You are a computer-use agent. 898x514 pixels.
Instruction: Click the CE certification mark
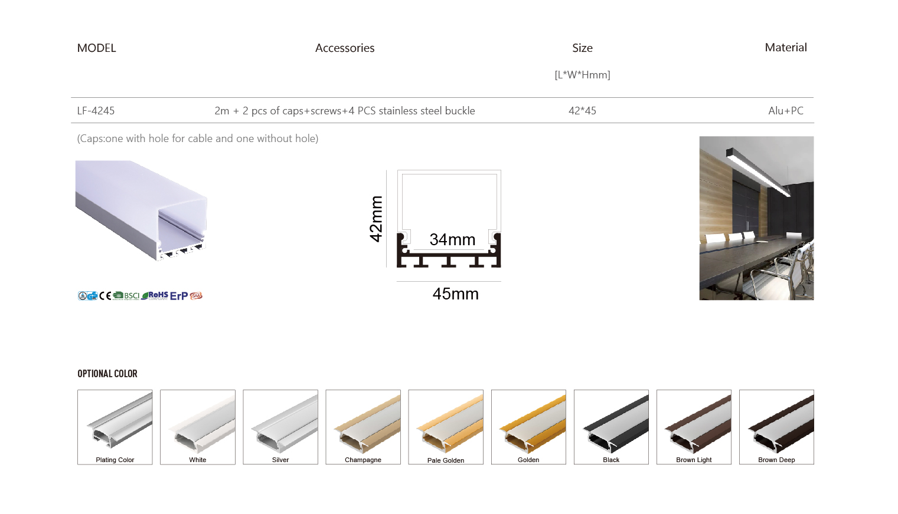pos(105,296)
